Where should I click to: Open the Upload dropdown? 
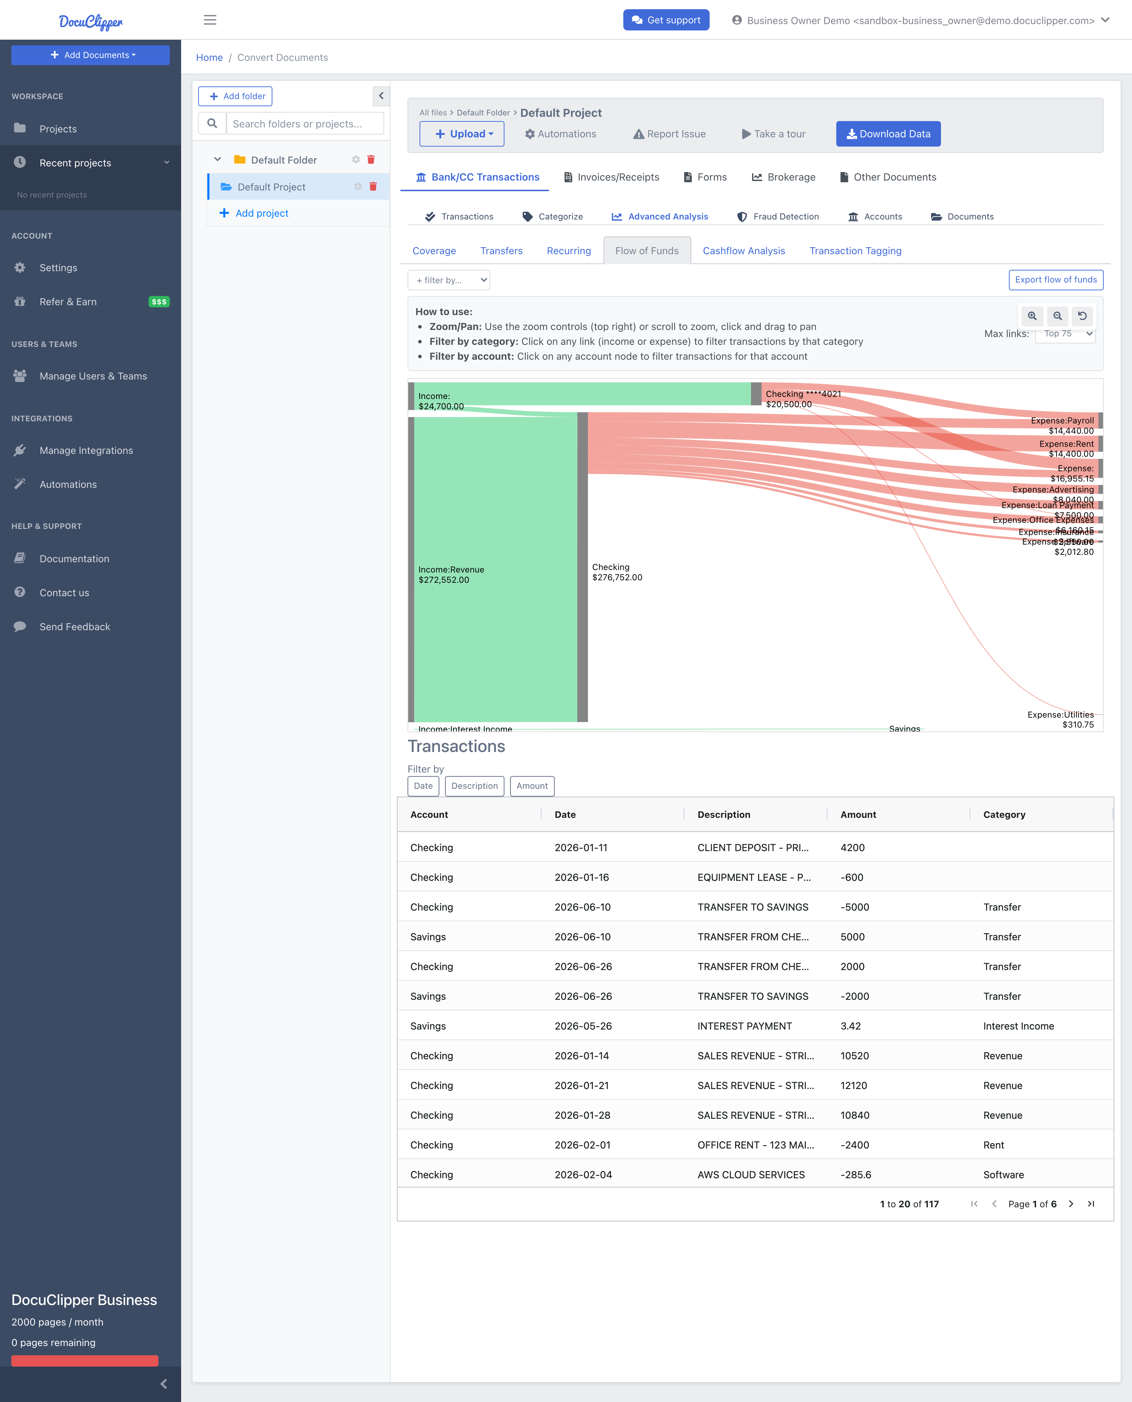click(x=462, y=134)
